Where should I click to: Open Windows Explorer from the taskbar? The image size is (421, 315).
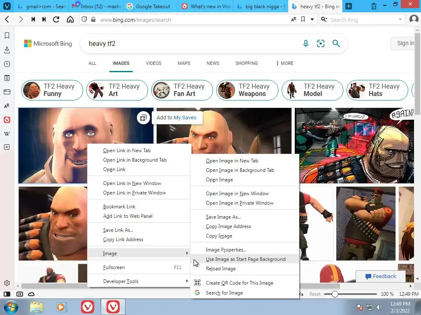point(37,307)
